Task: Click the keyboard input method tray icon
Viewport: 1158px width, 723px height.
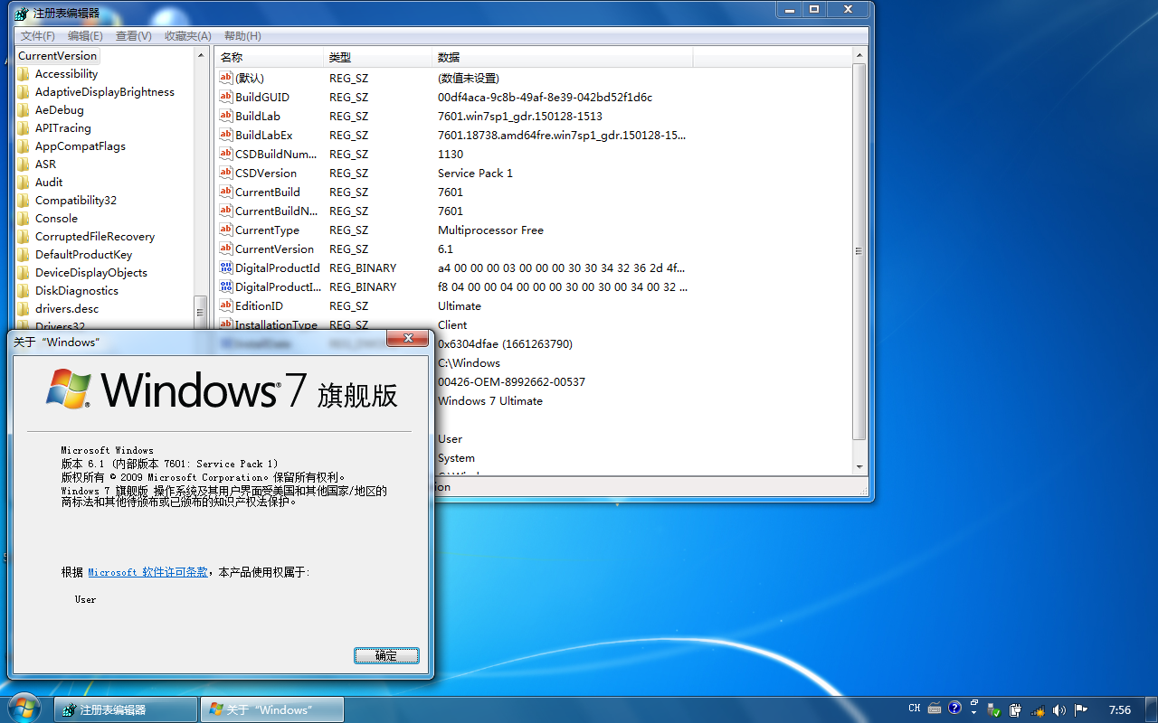Action: point(935,709)
